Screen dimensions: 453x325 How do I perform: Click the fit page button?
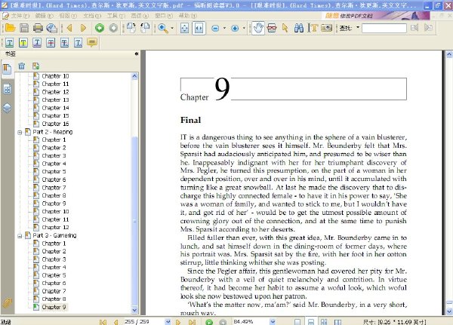pyautogui.click(x=184, y=28)
